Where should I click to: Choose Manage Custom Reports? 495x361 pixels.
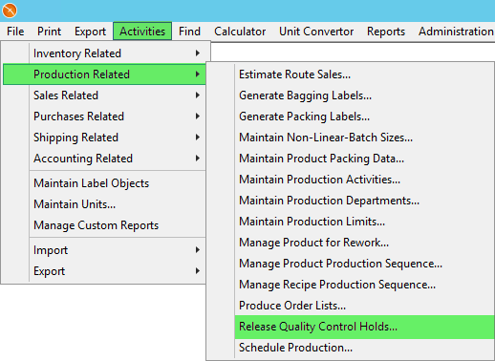[x=104, y=225]
